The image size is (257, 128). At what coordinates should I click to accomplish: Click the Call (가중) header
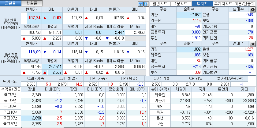point(36,79)
